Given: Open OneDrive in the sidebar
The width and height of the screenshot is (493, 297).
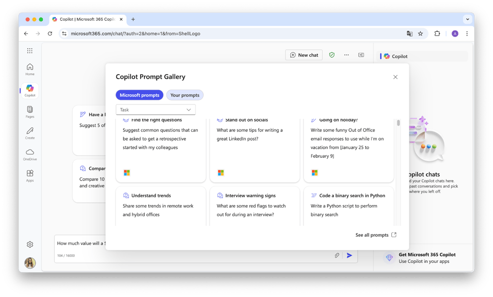Looking at the screenshot, I should tap(30, 155).
